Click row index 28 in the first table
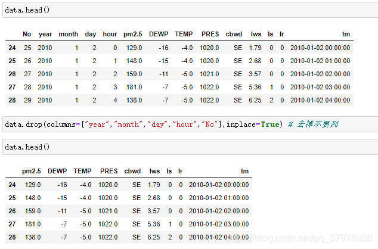This screenshot has height=249, width=378. point(12,100)
